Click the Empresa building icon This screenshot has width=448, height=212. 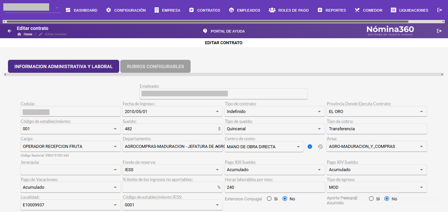click(x=157, y=10)
